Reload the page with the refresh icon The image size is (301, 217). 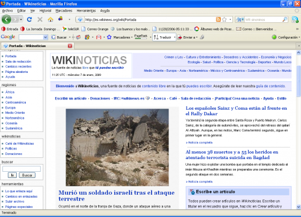[29, 19]
